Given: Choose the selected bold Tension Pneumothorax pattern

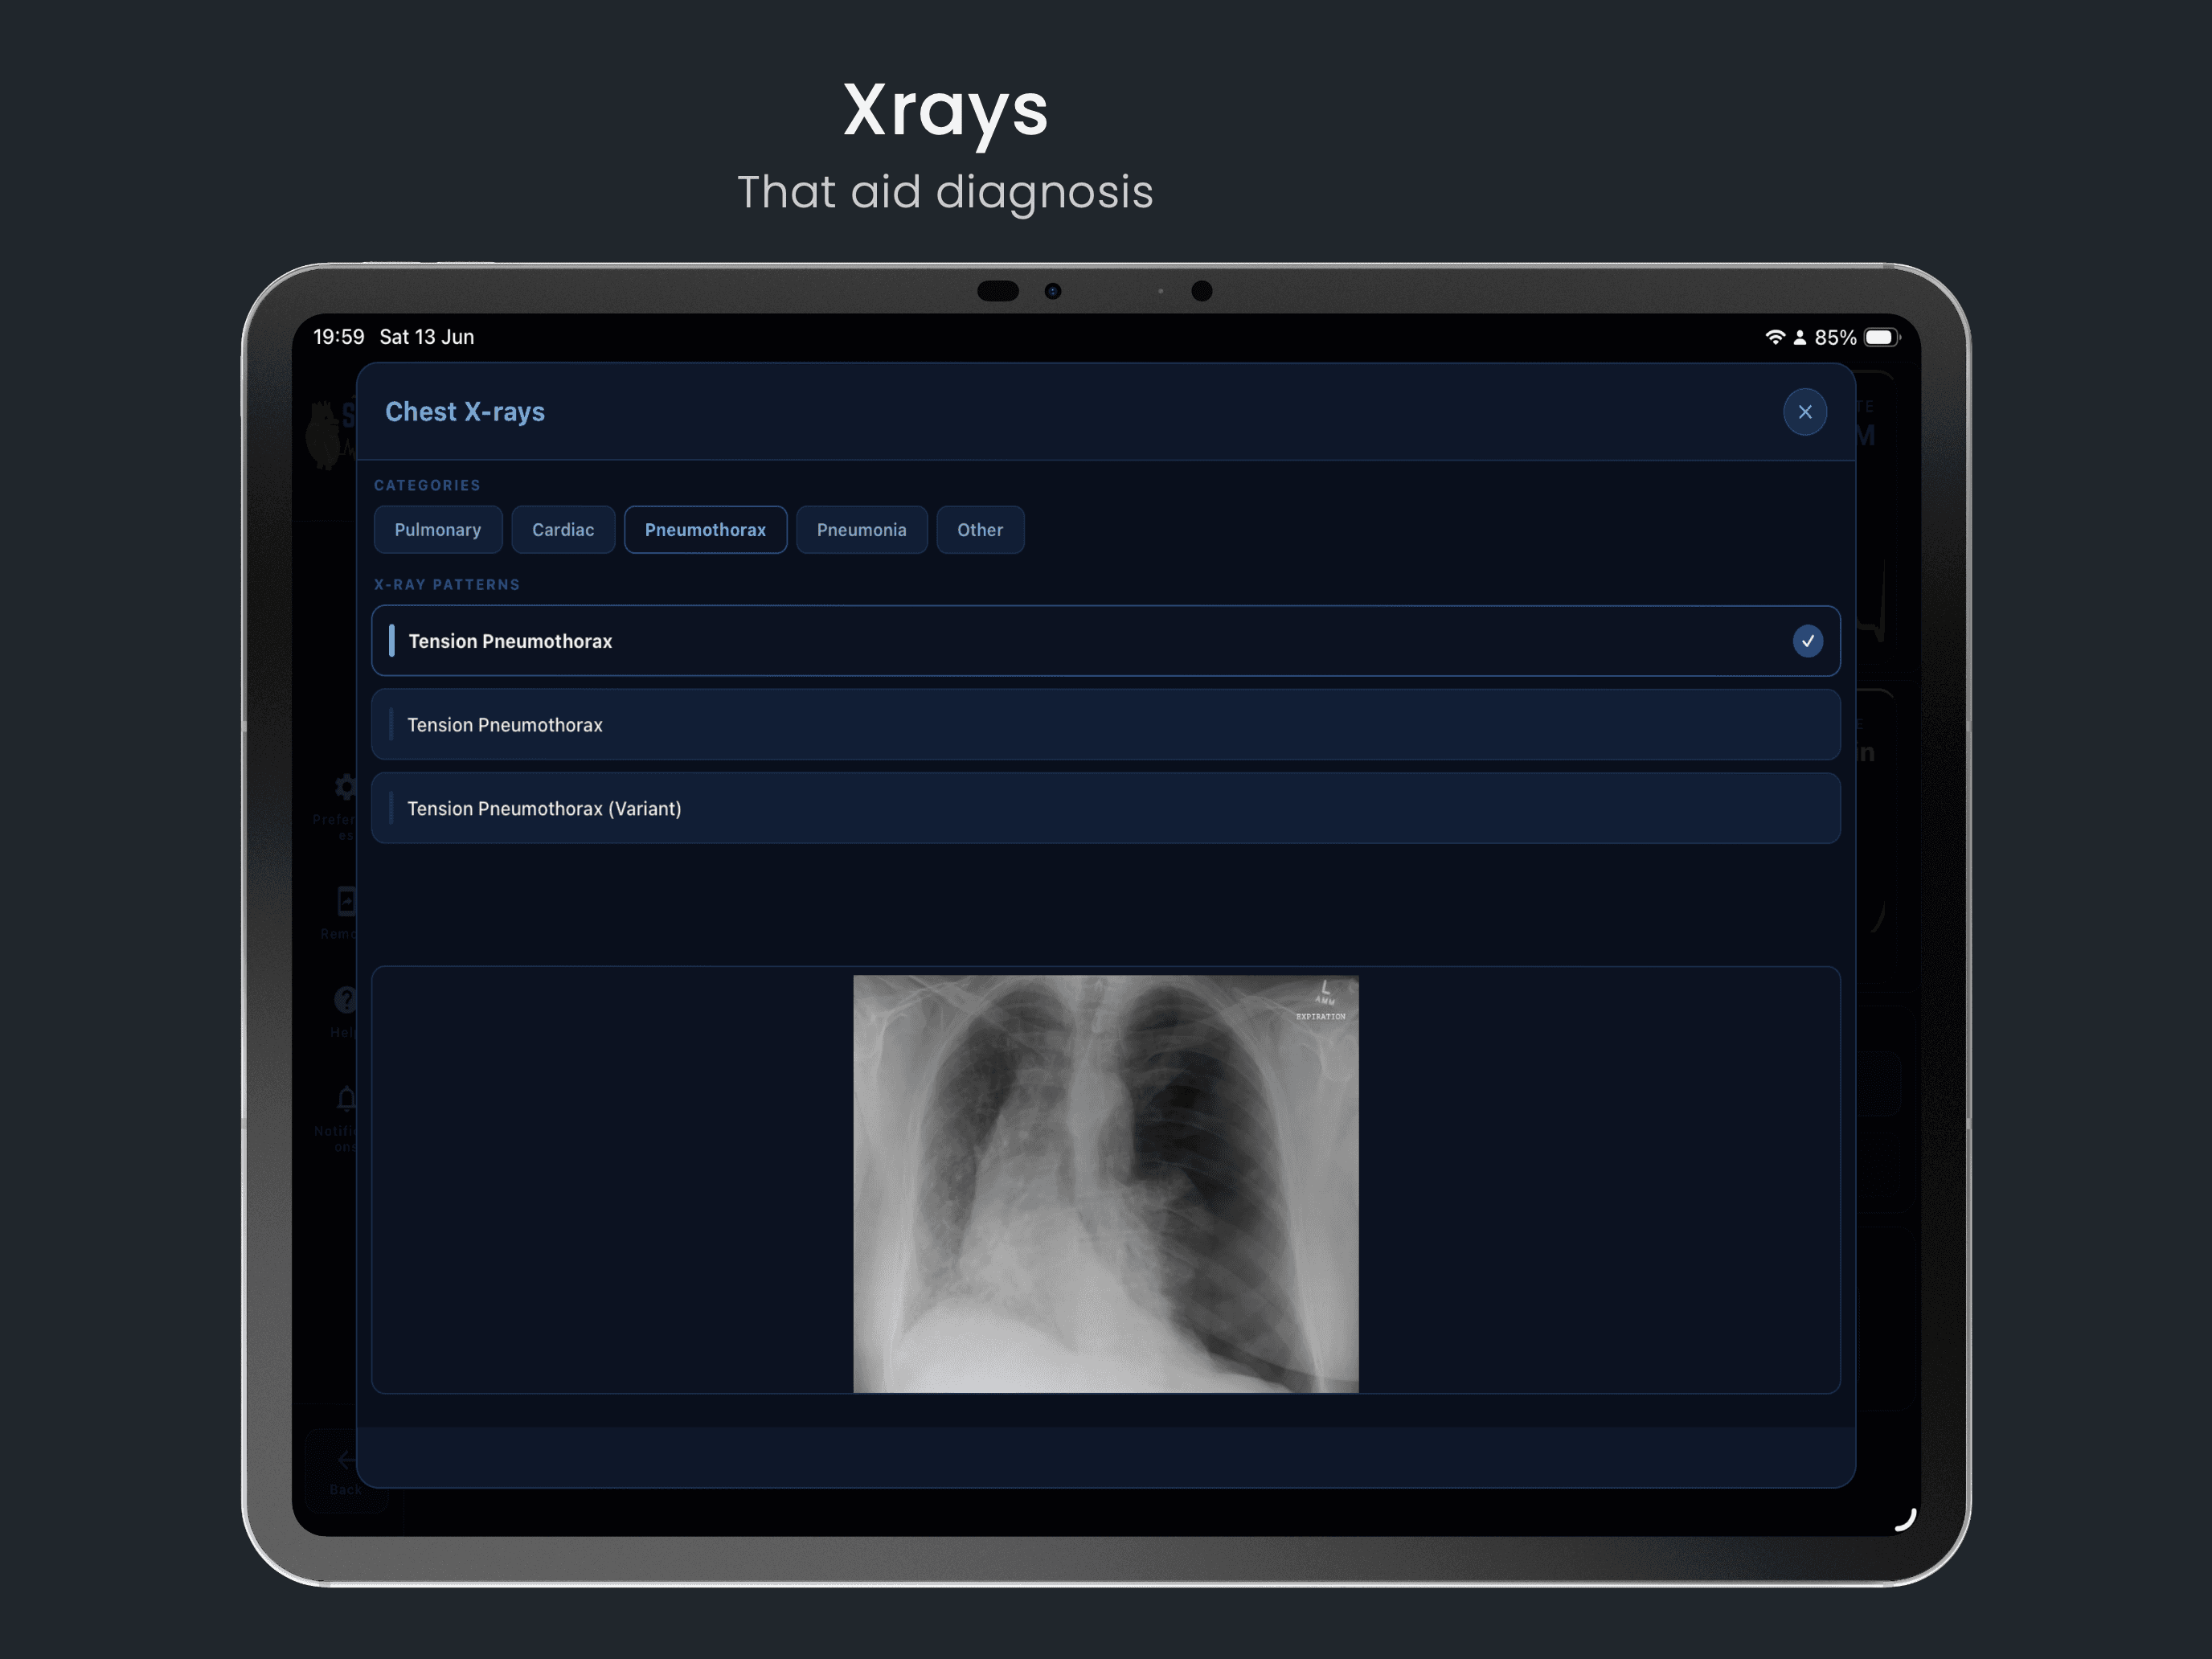Looking at the screenshot, I should pos(1106,641).
